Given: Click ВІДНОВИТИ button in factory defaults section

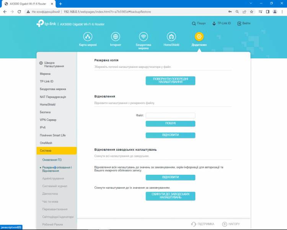Looking at the screenshot, I should [170, 177].
